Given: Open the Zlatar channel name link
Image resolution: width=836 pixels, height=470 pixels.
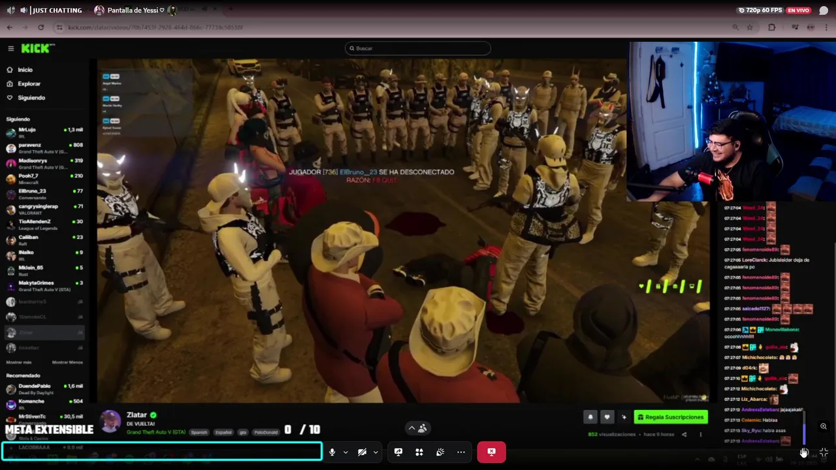Looking at the screenshot, I should (x=137, y=415).
